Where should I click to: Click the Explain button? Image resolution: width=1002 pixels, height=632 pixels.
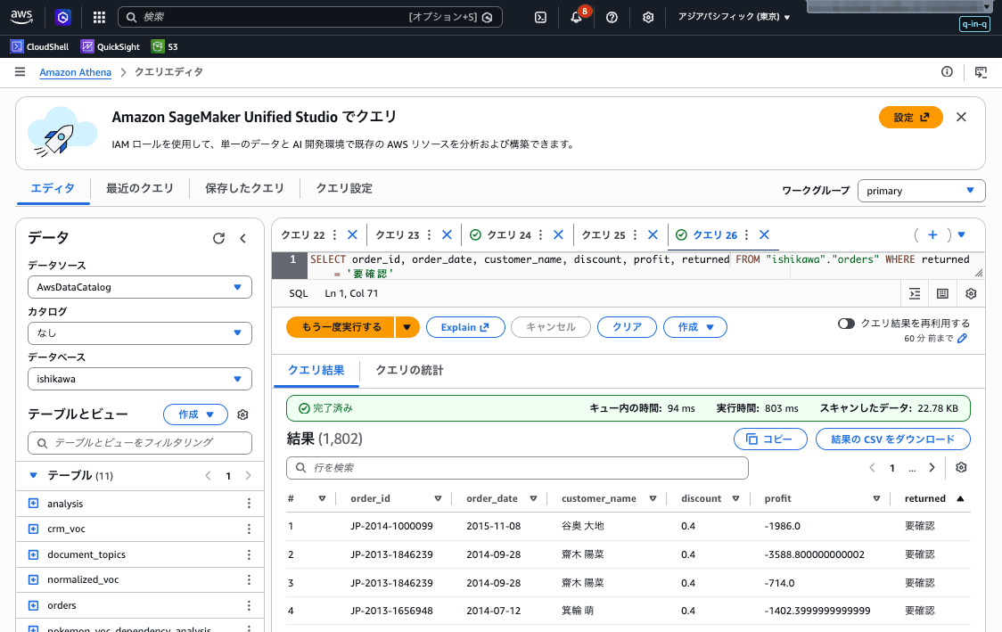pos(465,327)
